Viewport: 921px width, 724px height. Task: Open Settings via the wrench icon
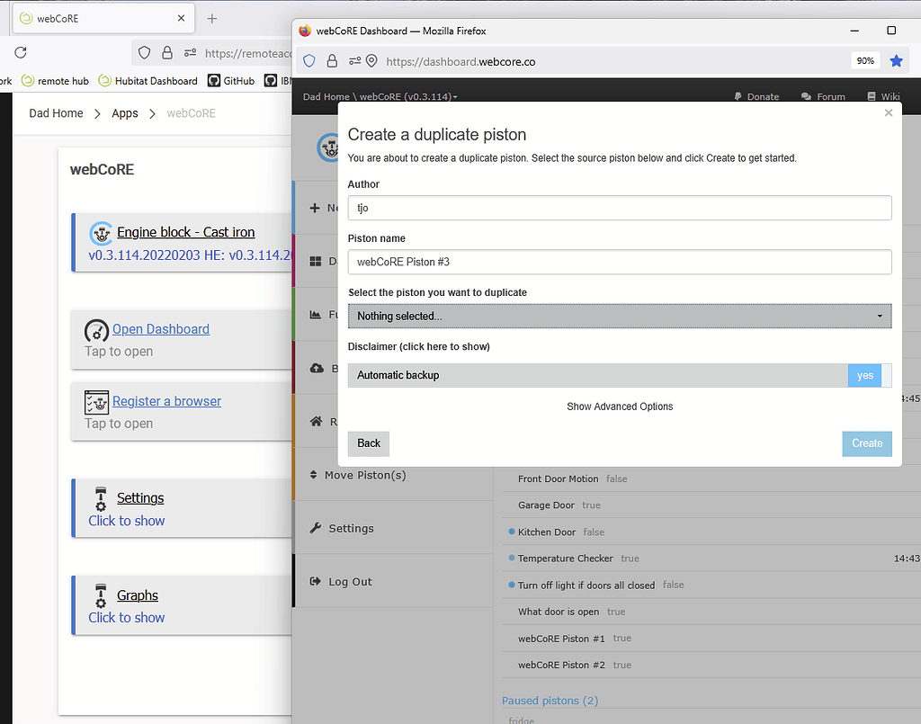315,528
